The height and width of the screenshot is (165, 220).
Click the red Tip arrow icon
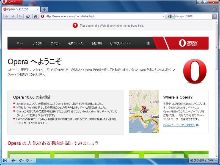75,25
